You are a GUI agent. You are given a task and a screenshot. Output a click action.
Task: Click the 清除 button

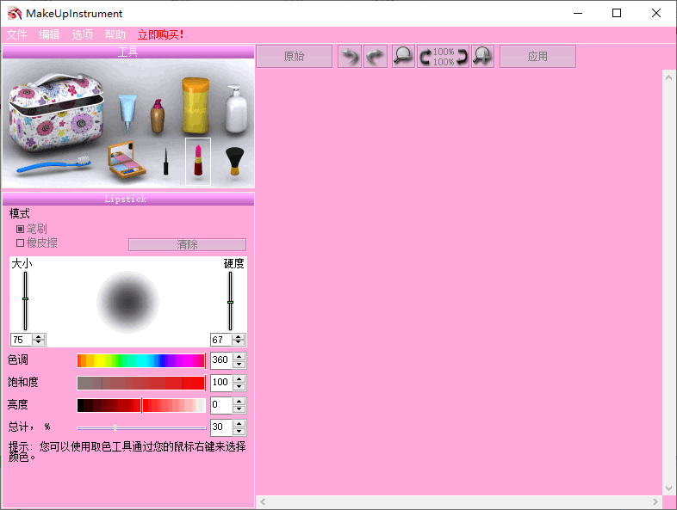(x=188, y=244)
